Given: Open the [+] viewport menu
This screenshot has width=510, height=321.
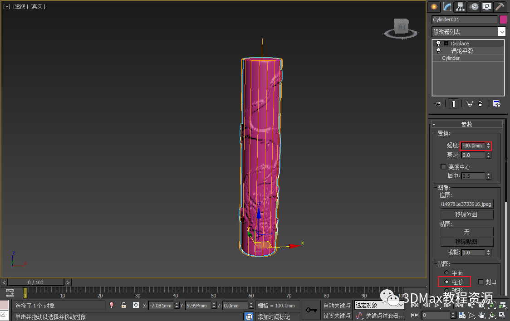Looking at the screenshot, I should coord(7,6).
